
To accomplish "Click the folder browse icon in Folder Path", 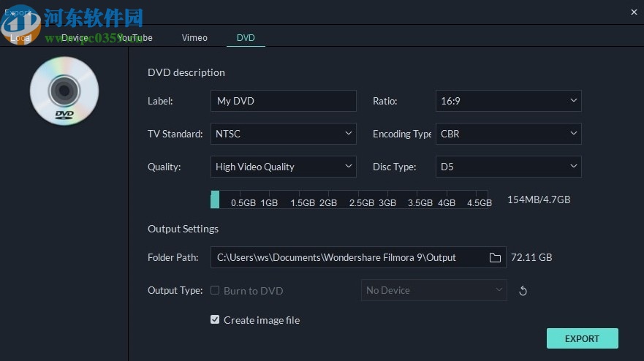I will (x=495, y=257).
